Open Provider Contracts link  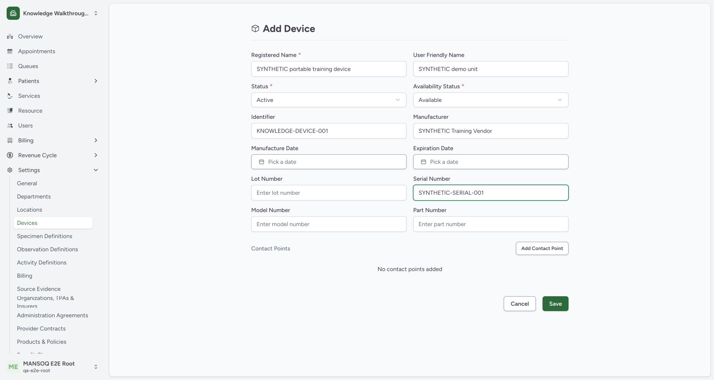tap(41, 328)
